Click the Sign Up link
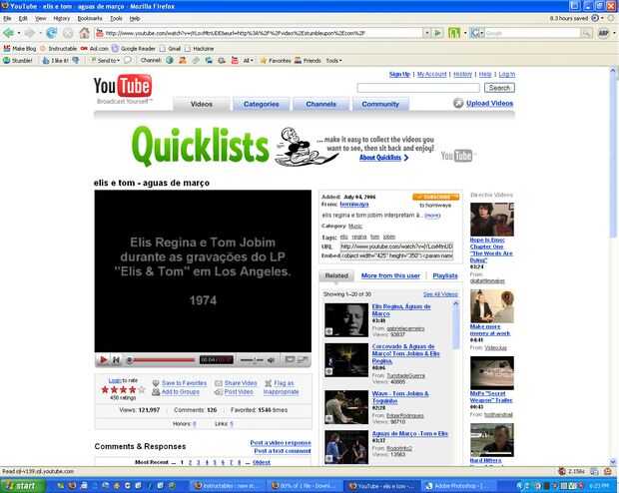 (399, 74)
